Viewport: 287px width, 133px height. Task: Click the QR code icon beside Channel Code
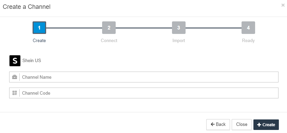point(15,93)
